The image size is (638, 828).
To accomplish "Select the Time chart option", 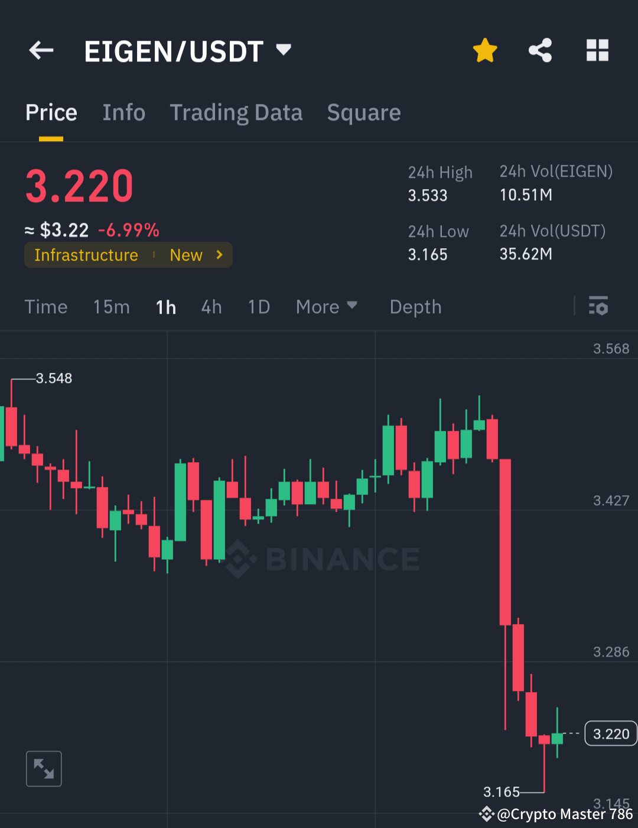I will point(46,306).
